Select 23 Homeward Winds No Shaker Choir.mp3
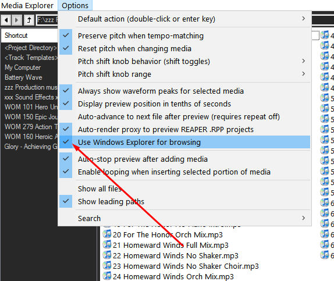The height and width of the screenshot is (281, 334). point(186,266)
